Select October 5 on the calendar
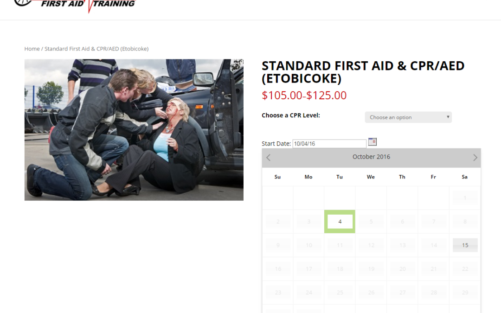The image size is (501, 313). tap(371, 222)
